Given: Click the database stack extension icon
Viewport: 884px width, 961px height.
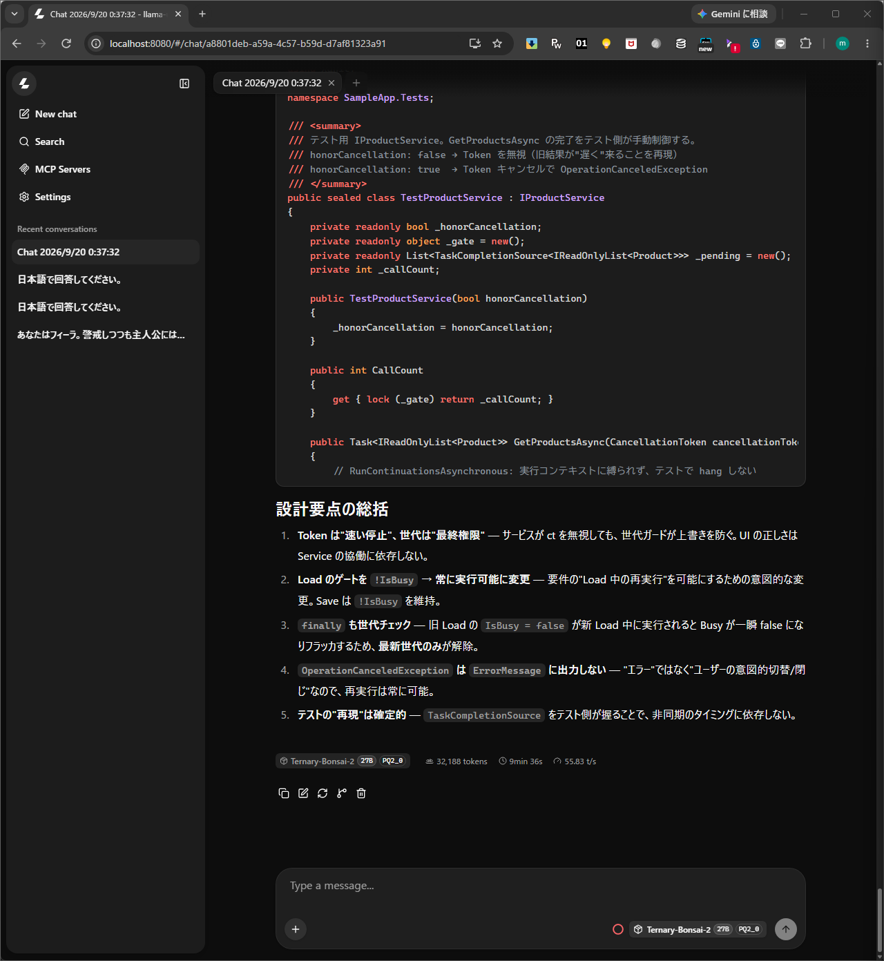Looking at the screenshot, I should tap(681, 43).
